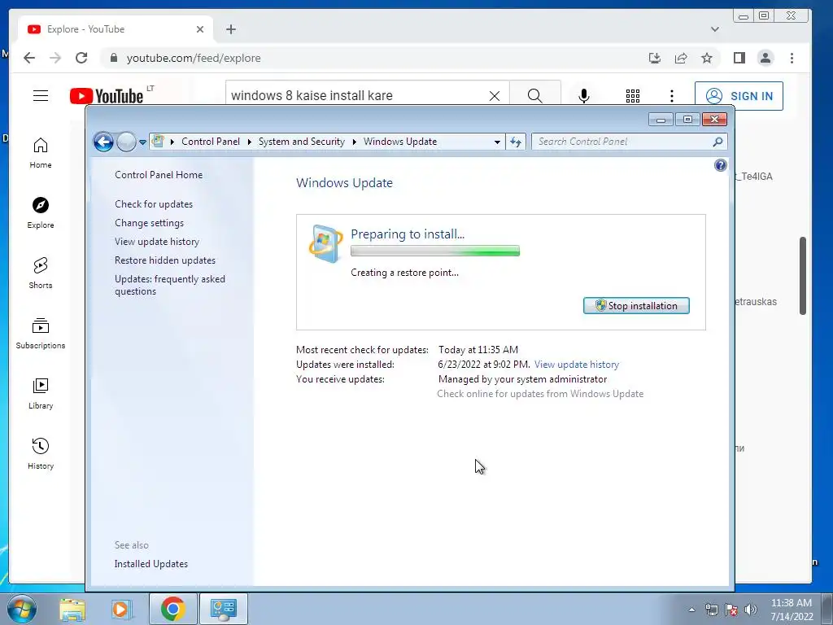Open Subscriptions in YouTube sidebar
The image size is (833, 625).
click(x=41, y=333)
